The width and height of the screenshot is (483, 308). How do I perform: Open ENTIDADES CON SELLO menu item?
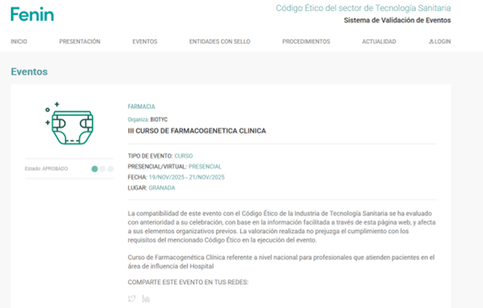pos(219,42)
